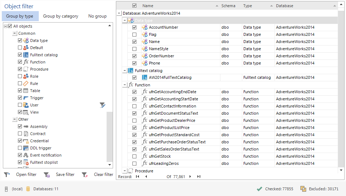Click the DDL trigger icon

pos(26,148)
